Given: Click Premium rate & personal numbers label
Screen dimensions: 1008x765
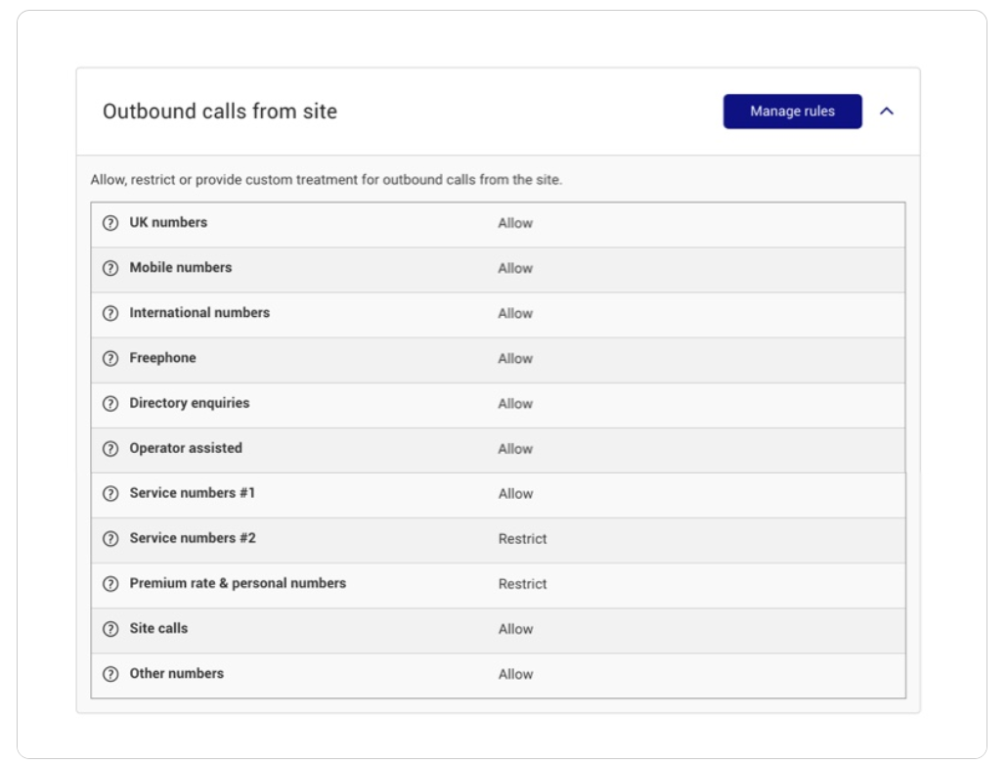Looking at the screenshot, I should pos(238,584).
